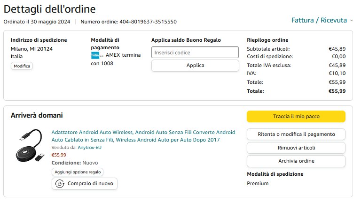Click the buy-again circular arrow icon
This screenshot has height=202, width=361.
(x=60, y=184)
